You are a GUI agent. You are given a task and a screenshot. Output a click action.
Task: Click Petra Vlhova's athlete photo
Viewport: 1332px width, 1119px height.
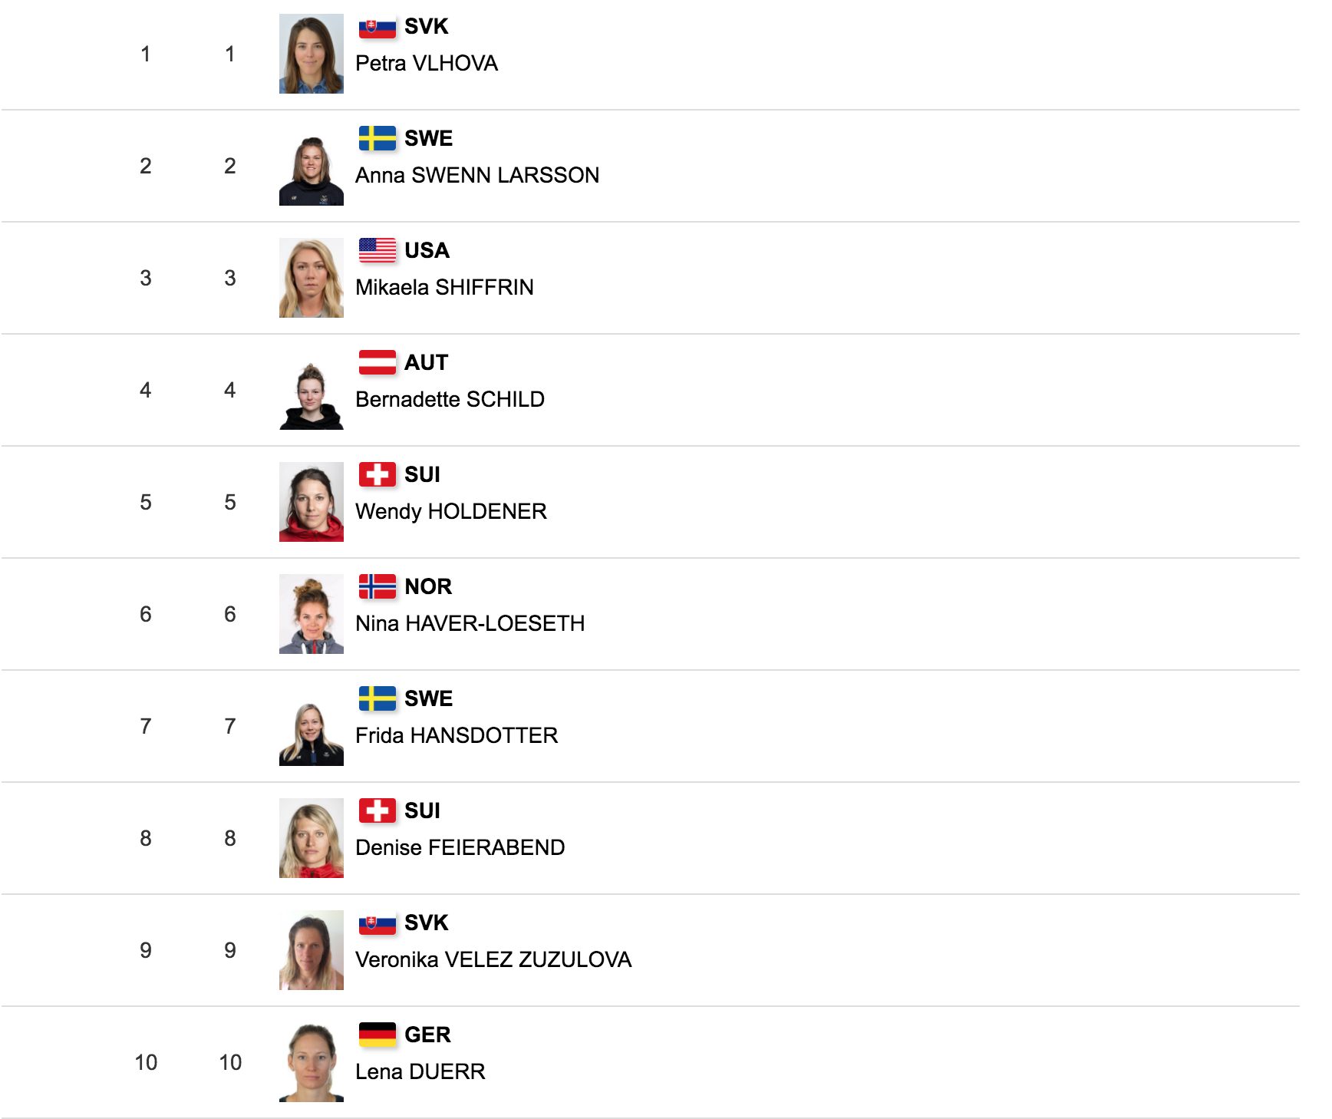pyautogui.click(x=311, y=54)
